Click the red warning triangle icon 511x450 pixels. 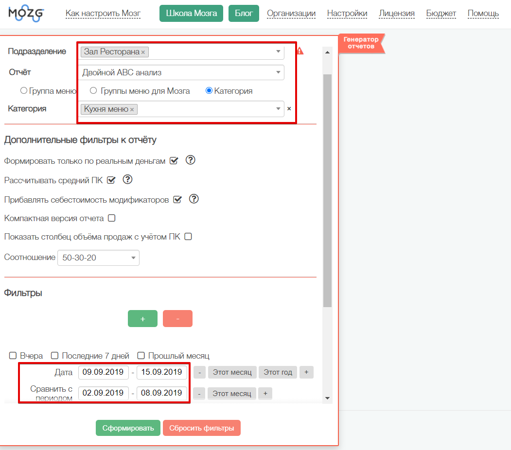click(300, 51)
